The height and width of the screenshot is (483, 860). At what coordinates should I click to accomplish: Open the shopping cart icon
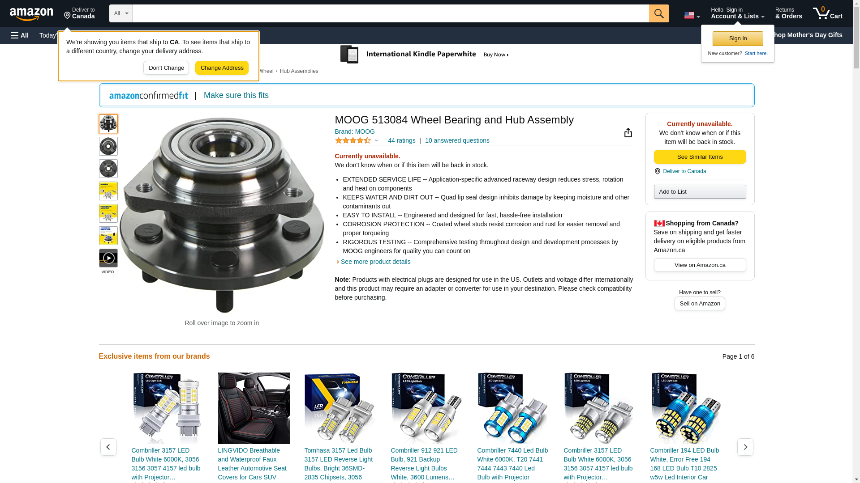pyautogui.click(x=828, y=13)
